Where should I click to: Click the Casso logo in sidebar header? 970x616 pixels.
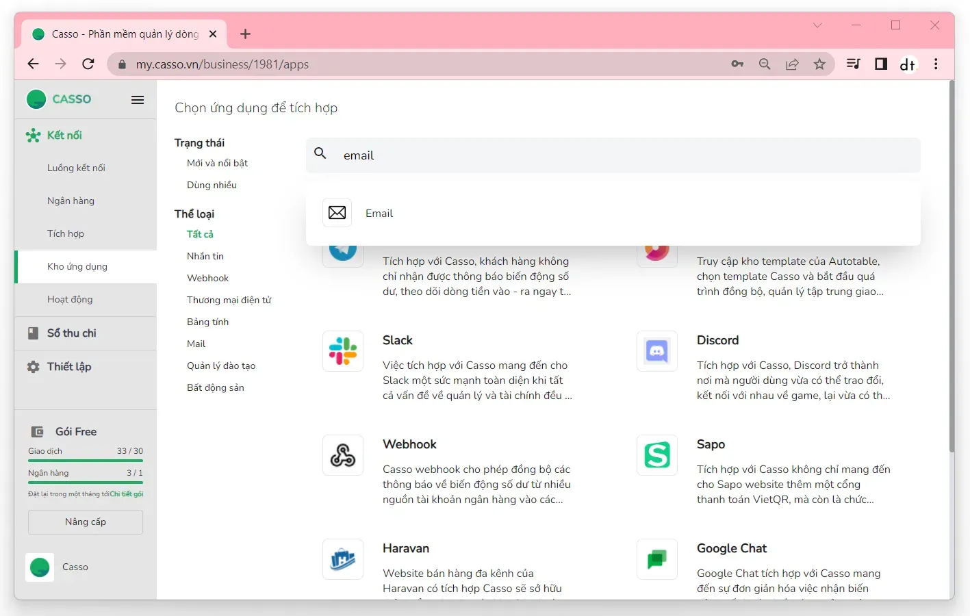(x=59, y=99)
